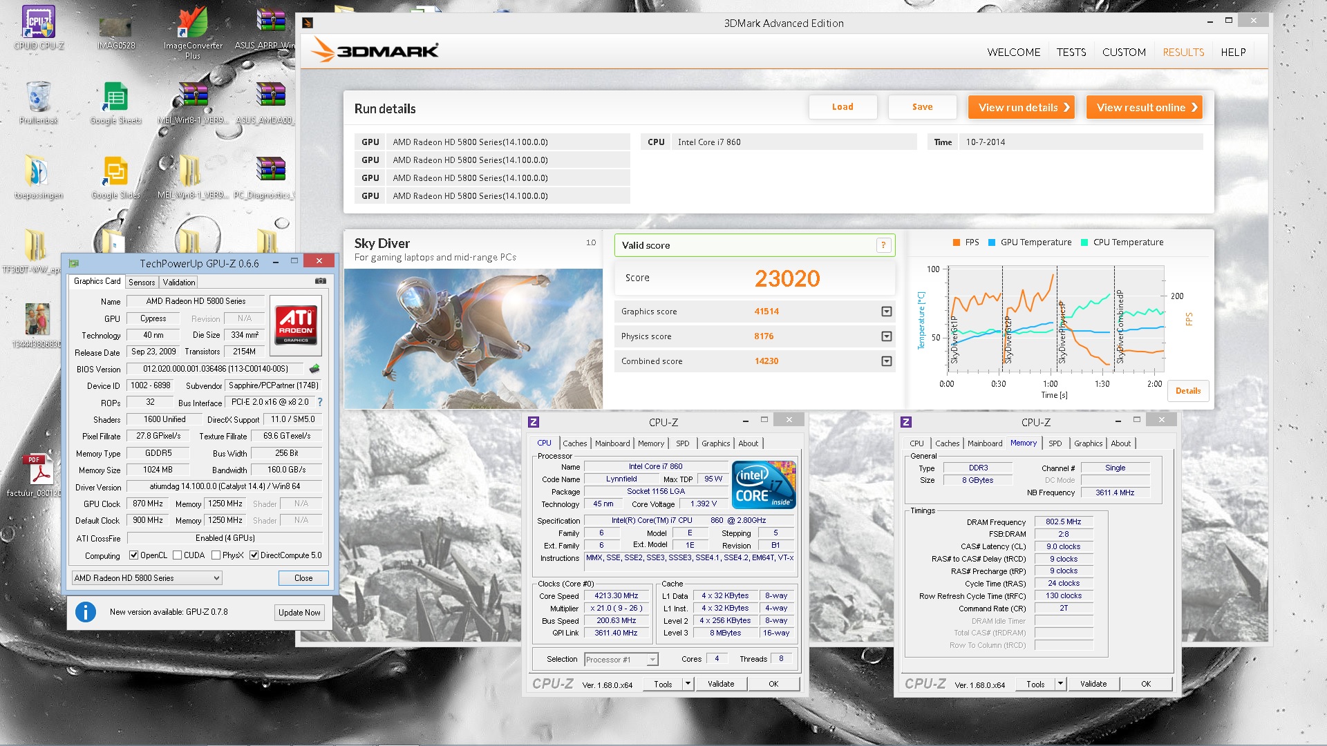Switch to the Validation tab in GPU-Z
1327x746 pixels.
click(x=179, y=283)
